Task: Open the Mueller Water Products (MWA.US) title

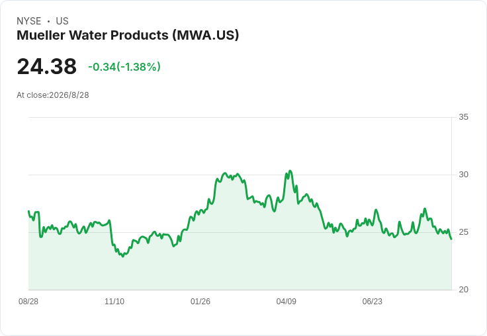Action: pyautogui.click(x=128, y=35)
